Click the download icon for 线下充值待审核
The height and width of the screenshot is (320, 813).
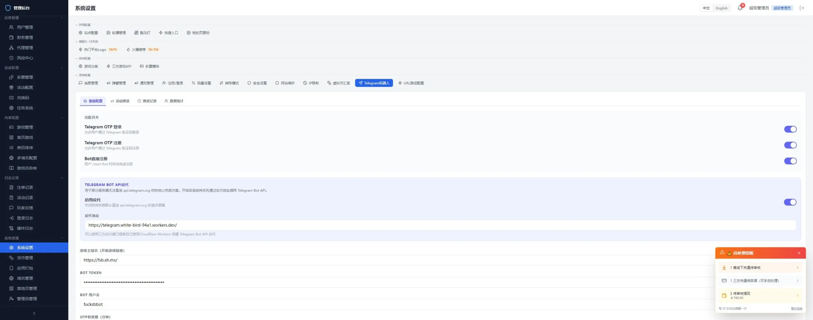[x=724, y=268]
